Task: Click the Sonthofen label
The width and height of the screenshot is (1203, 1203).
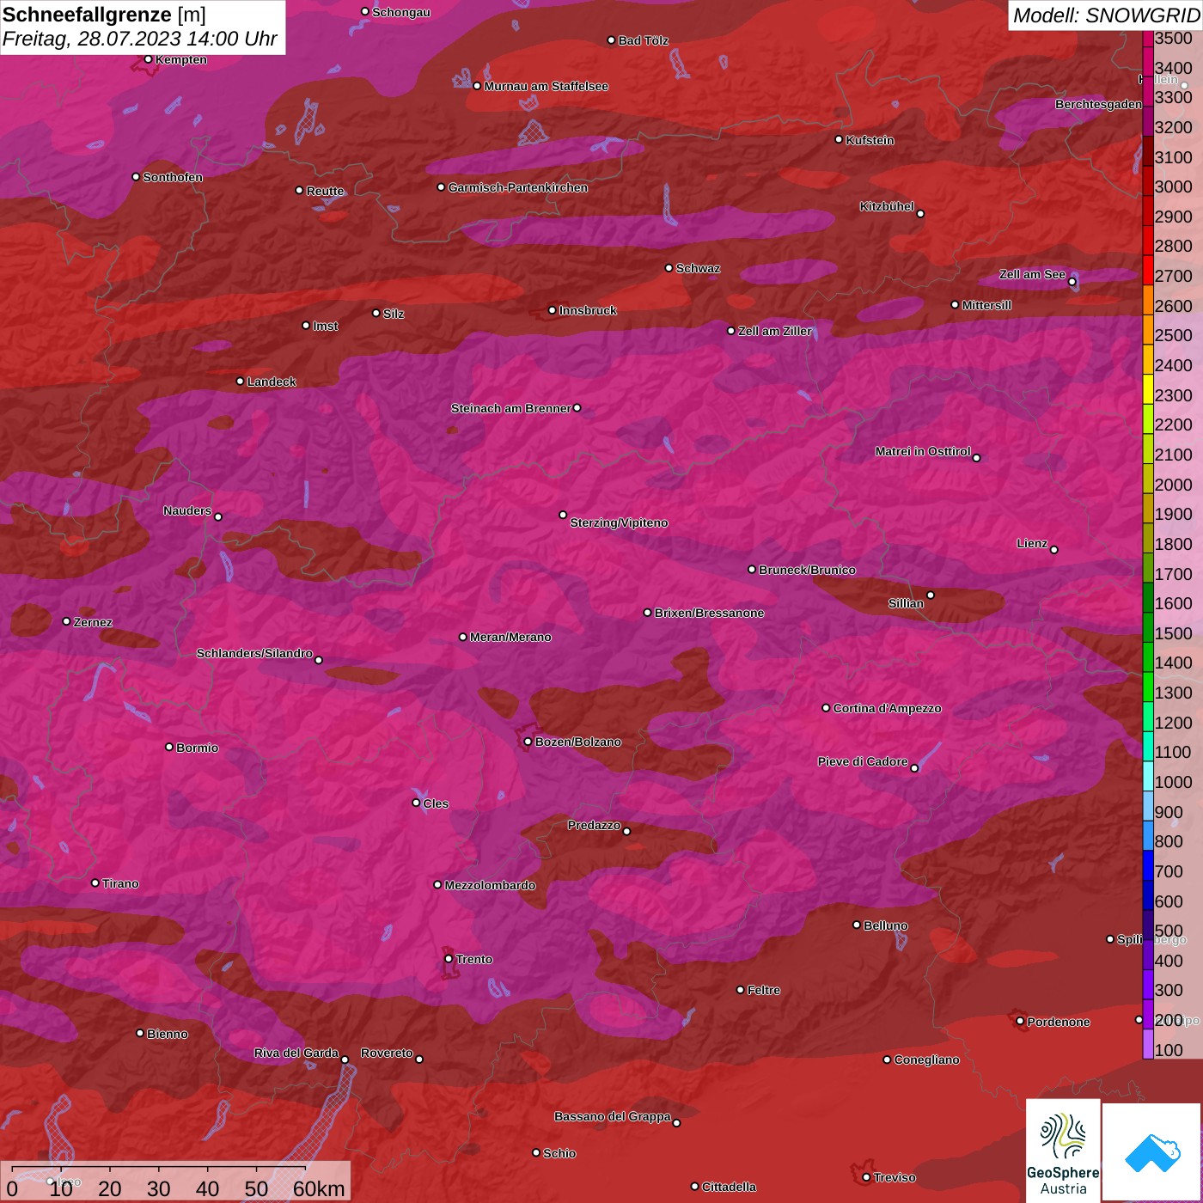Action: tap(173, 177)
